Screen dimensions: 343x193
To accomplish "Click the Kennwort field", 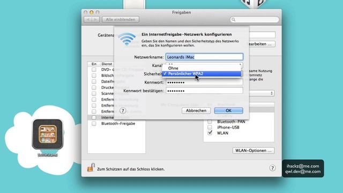I will (204, 82).
